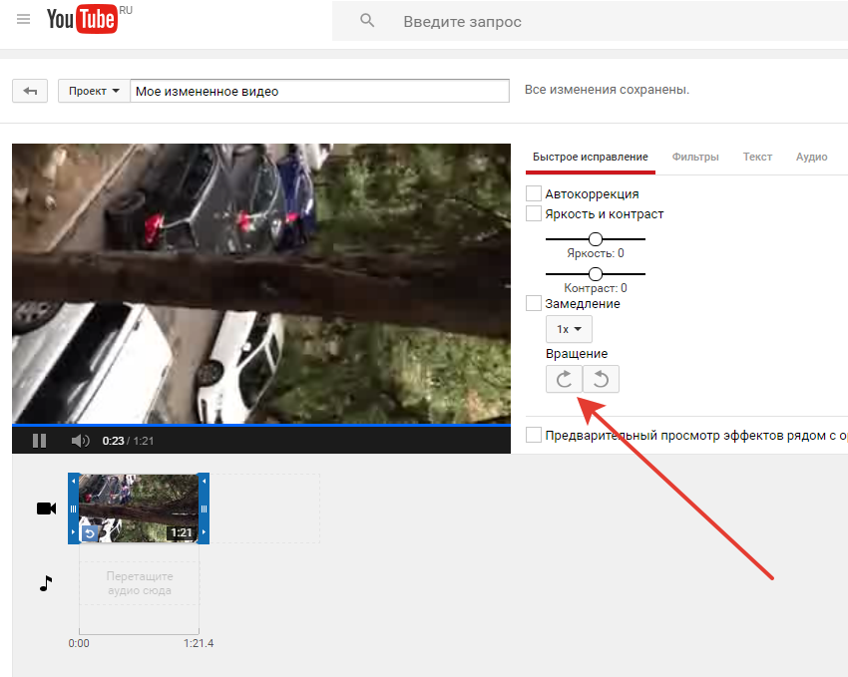This screenshot has width=848, height=677.
Task: Pause the video preview
Action: pos(40,440)
